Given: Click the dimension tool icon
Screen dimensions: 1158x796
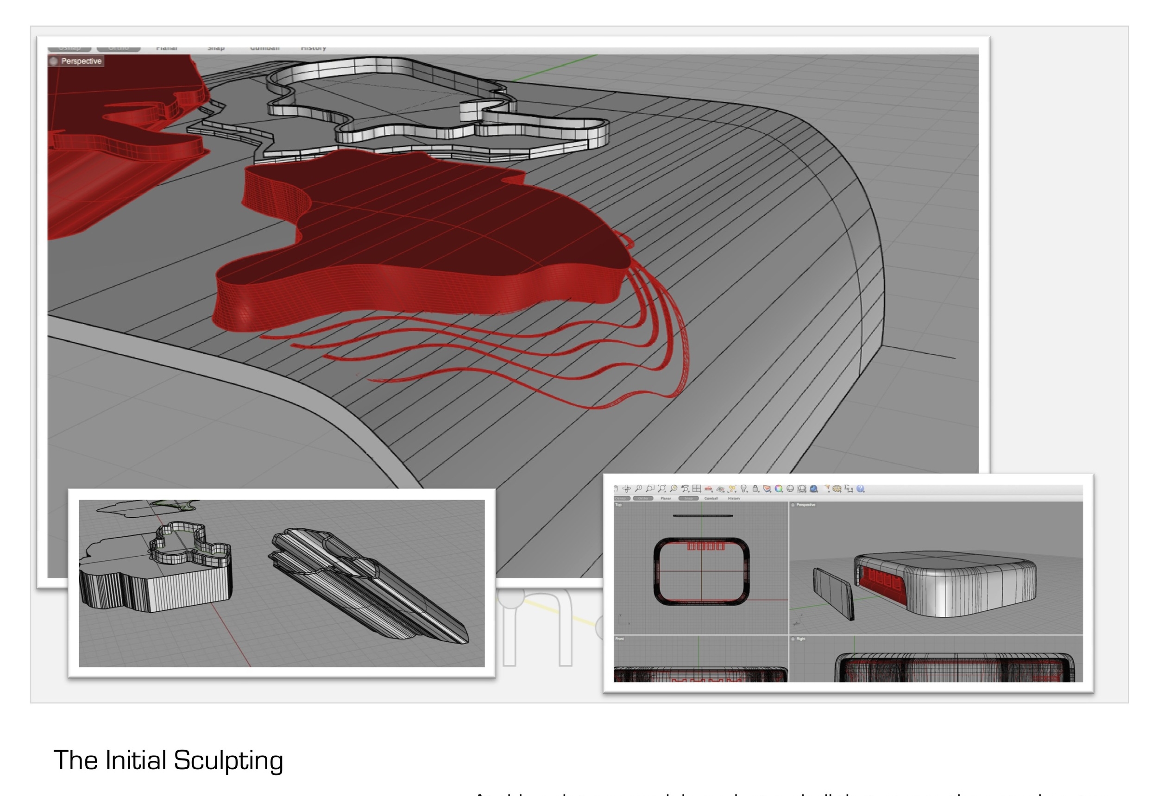Looking at the screenshot, I should tap(849, 489).
